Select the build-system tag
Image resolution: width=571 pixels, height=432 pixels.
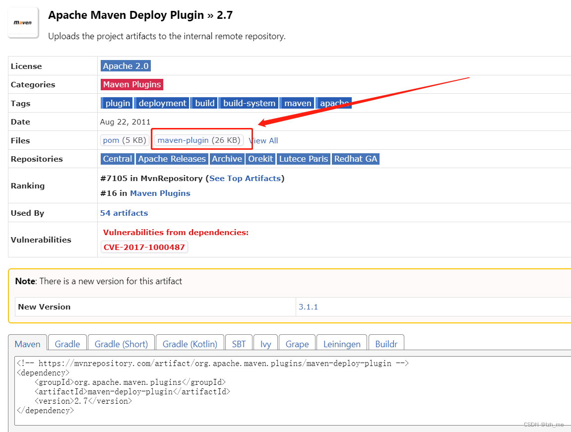click(x=249, y=103)
